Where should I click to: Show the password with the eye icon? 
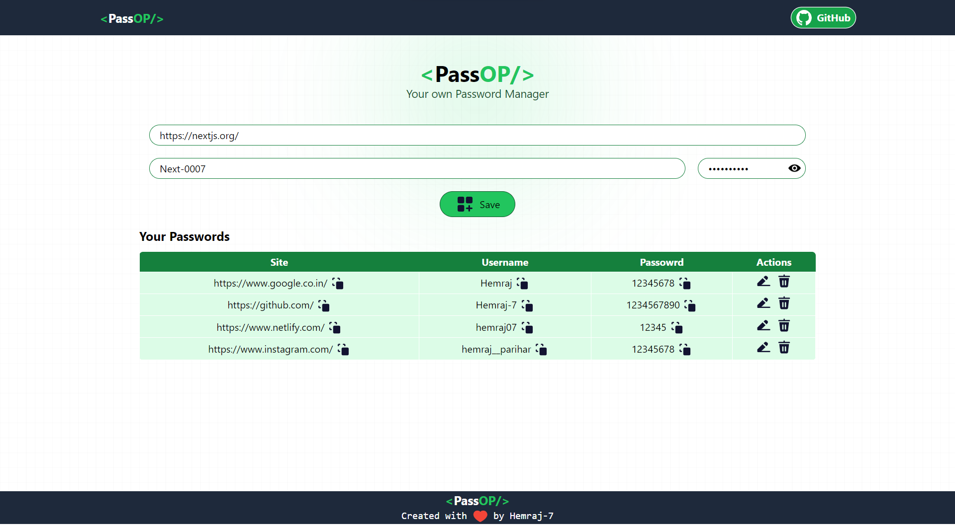tap(794, 168)
